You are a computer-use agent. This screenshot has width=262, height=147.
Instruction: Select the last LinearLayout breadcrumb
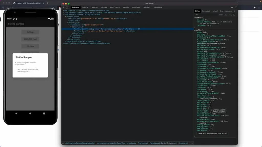pyautogui.click(x=183, y=143)
